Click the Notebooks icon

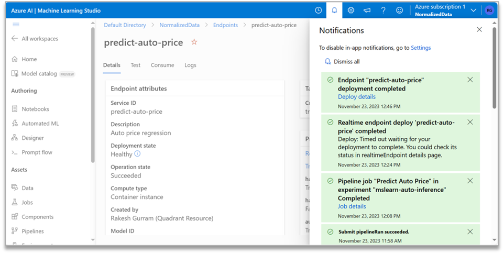tap(15, 109)
